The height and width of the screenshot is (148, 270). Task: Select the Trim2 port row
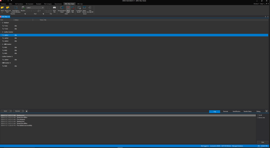tap(134, 29)
